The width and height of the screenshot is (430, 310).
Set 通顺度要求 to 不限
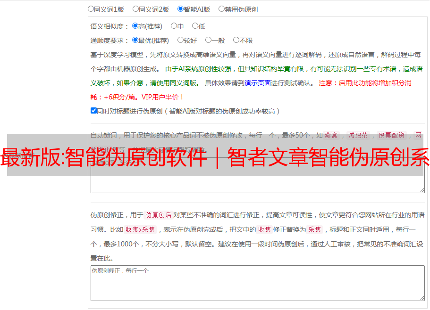point(236,40)
